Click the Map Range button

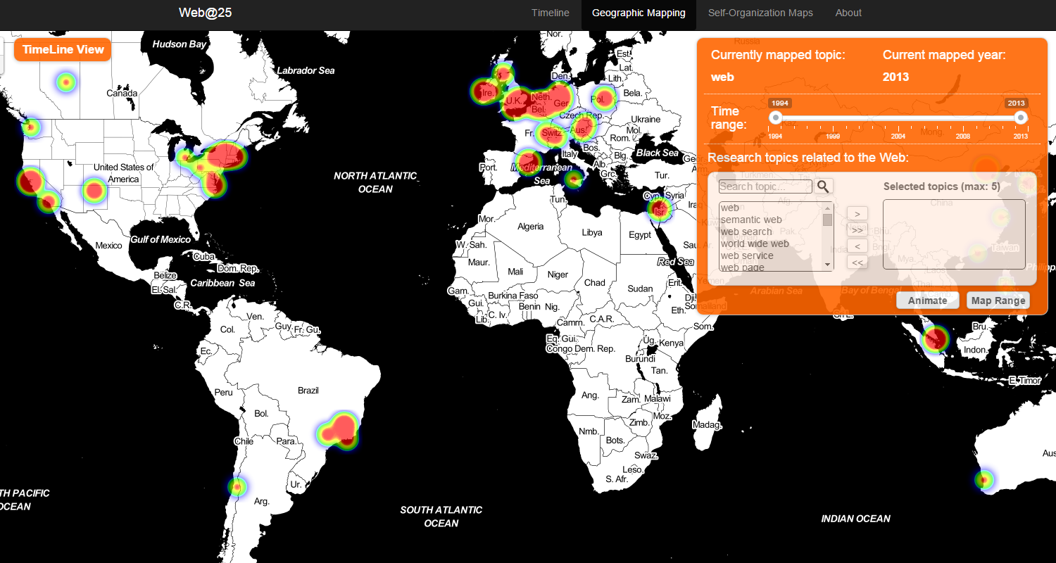(998, 301)
